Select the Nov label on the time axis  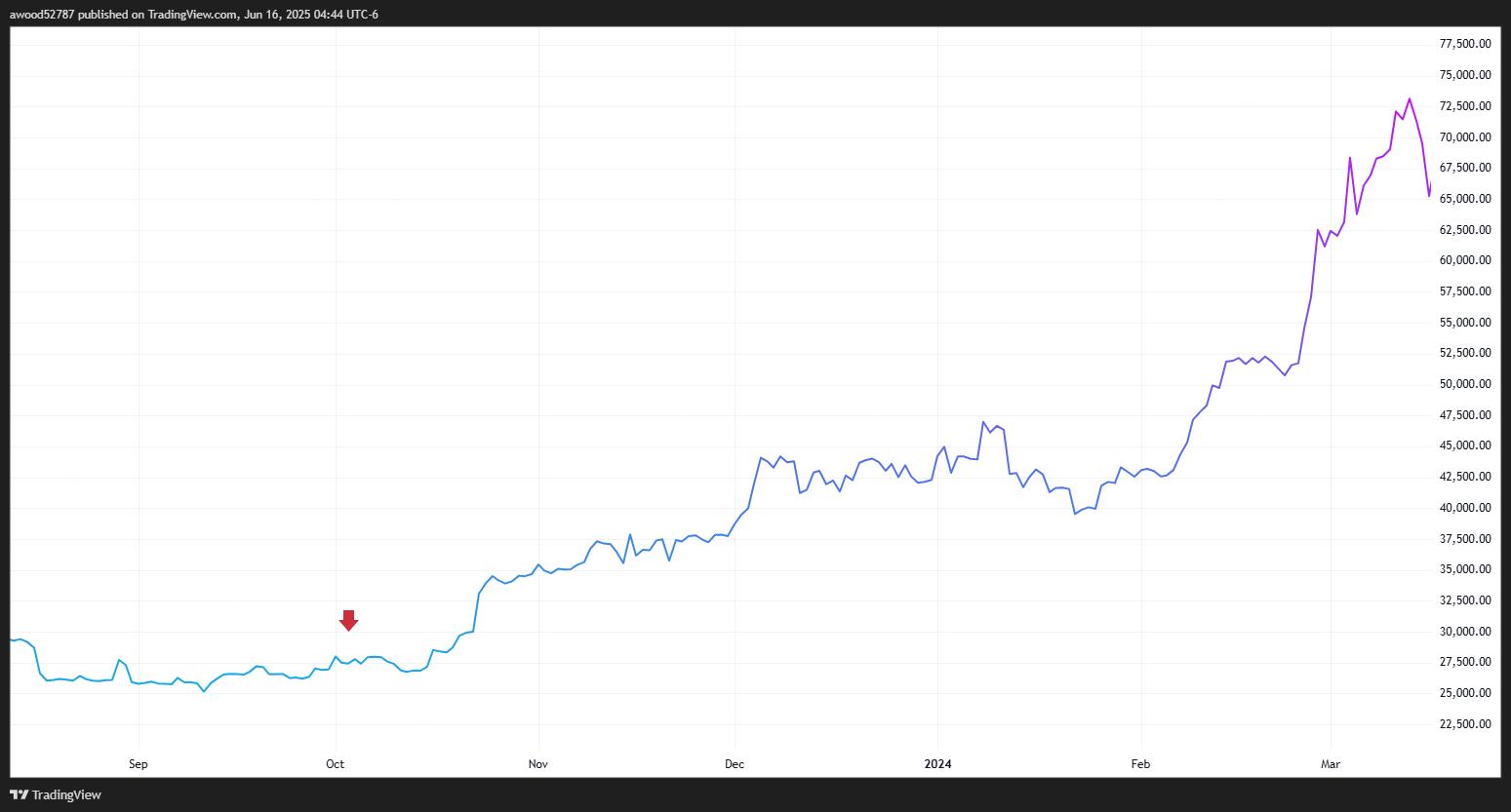coord(537,764)
